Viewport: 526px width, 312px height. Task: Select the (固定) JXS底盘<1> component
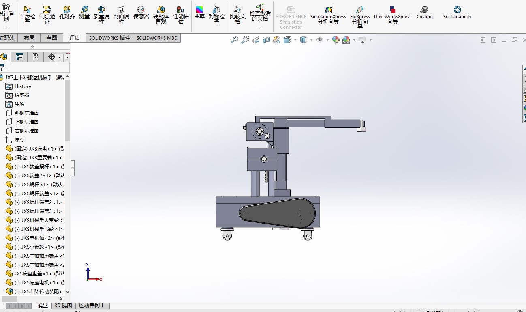point(35,148)
